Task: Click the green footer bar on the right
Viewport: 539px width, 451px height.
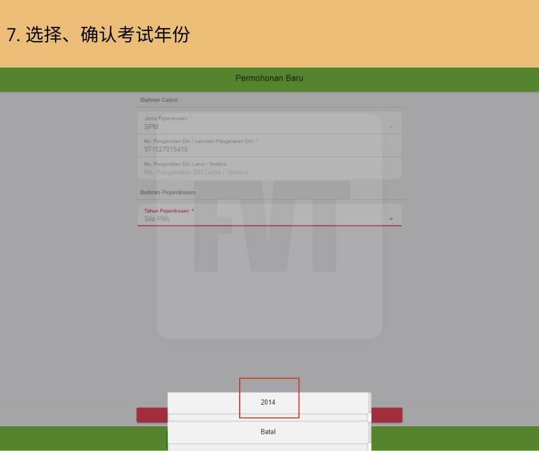Action: coord(459,438)
